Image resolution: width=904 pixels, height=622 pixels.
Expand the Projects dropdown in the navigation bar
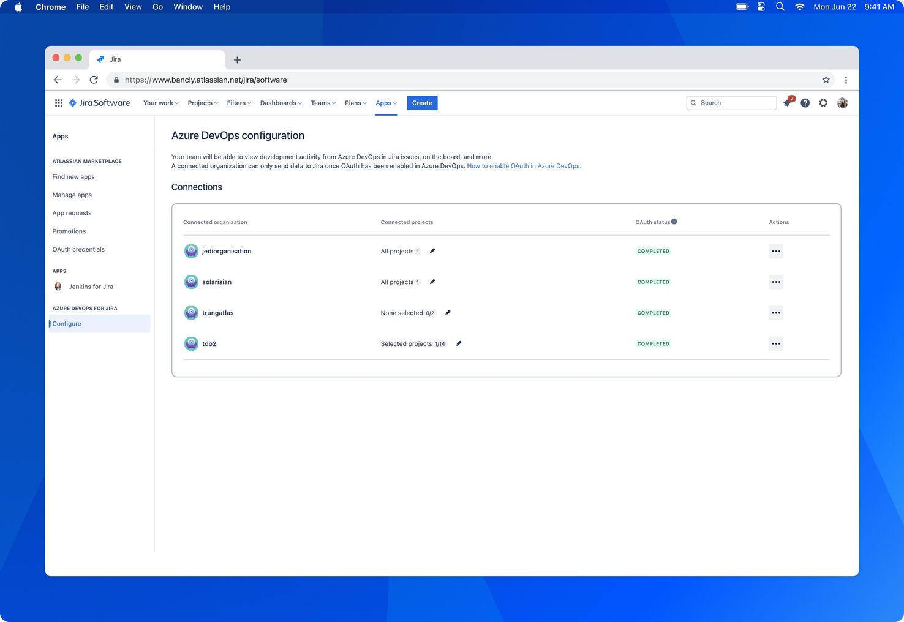pos(203,103)
